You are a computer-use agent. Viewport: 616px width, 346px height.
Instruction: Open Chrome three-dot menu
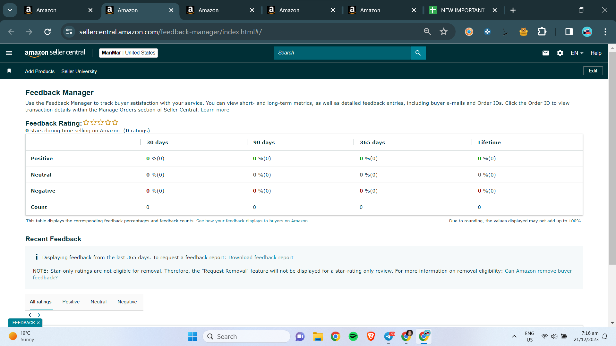[605, 32]
